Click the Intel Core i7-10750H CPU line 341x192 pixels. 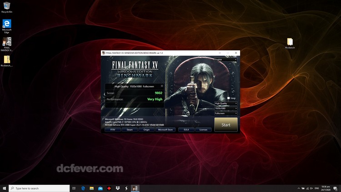126,122
